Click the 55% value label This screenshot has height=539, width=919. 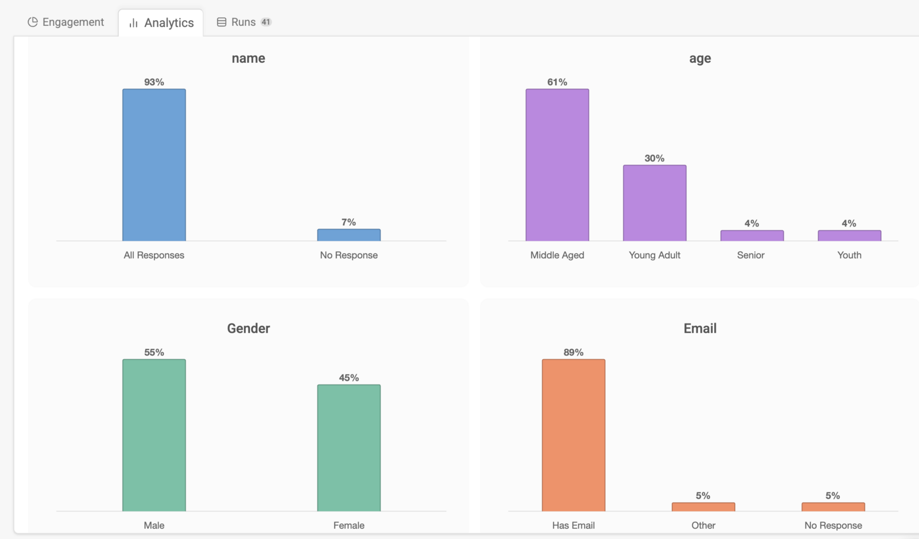pos(154,352)
